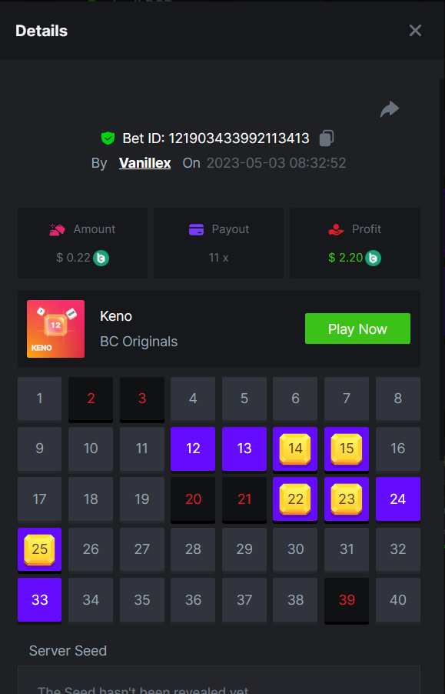Close the Details dialog
The height and width of the screenshot is (694, 445).
click(x=415, y=31)
